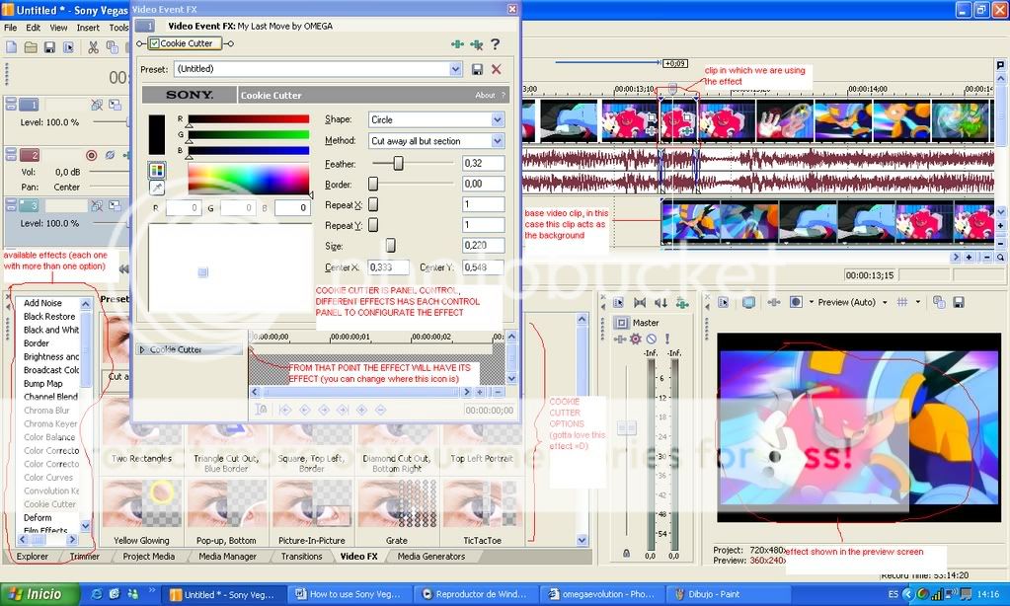
Task: Open plug-in help with the question mark icon
Action: (x=496, y=44)
